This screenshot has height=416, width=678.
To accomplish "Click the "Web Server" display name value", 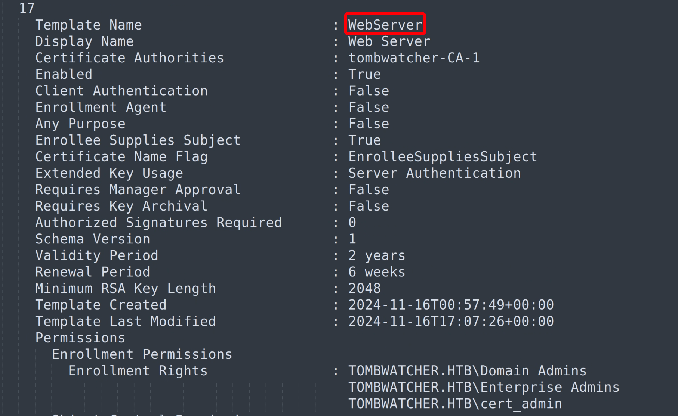I will click(389, 41).
